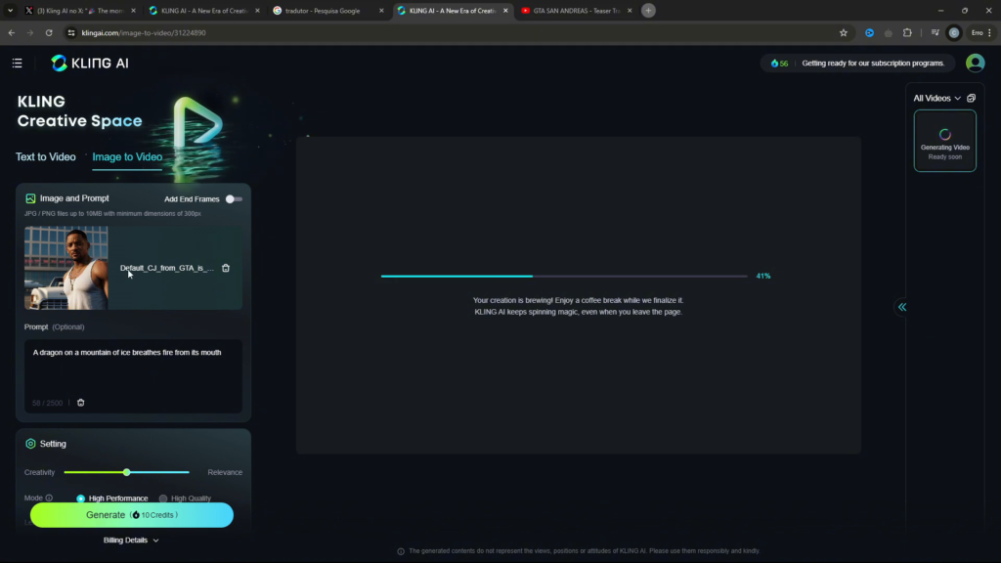The image size is (1001, 563).
Task: Open the browser extensions puzzle icon
Action: (x=907, y=32)
